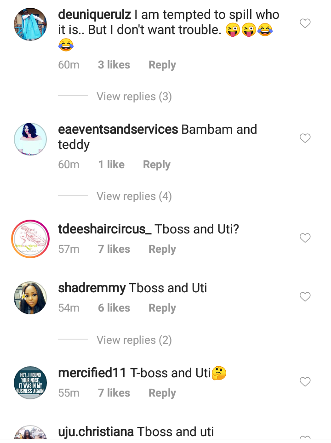Open uju.christiana username link
Viewport: 331px width, 443px height.
point(96,432)
